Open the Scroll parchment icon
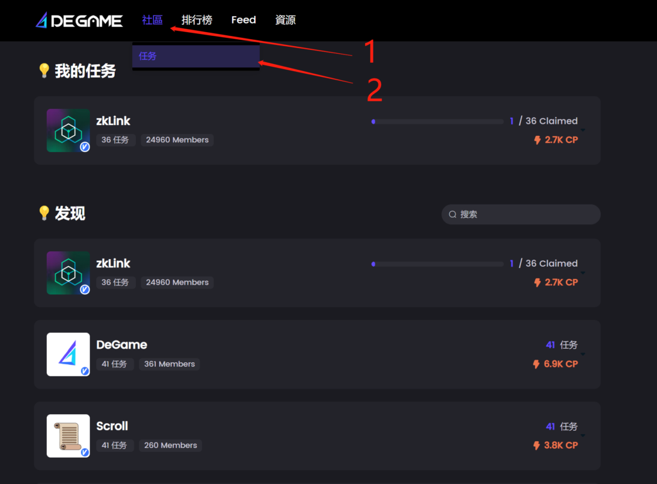The image size is (657, 484). click(x=68, y=436)
